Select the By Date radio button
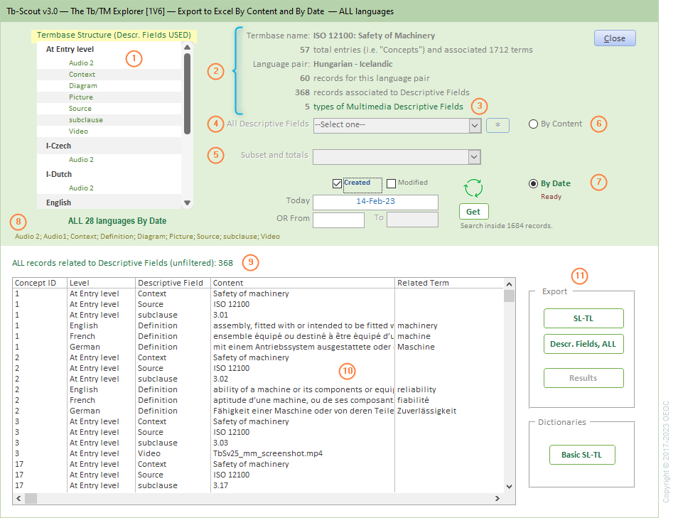678x518 pixels. (534, 184)
